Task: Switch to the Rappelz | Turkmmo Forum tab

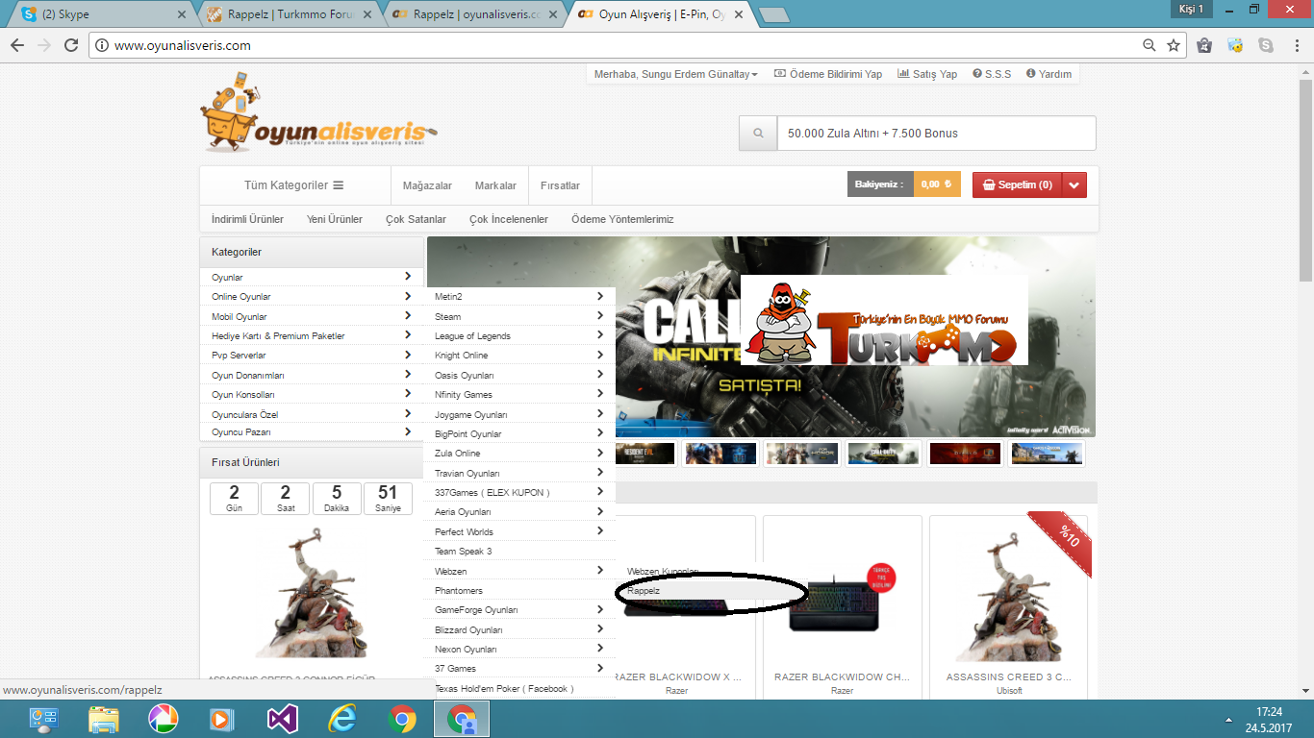Action: click(x=289, y=14)
